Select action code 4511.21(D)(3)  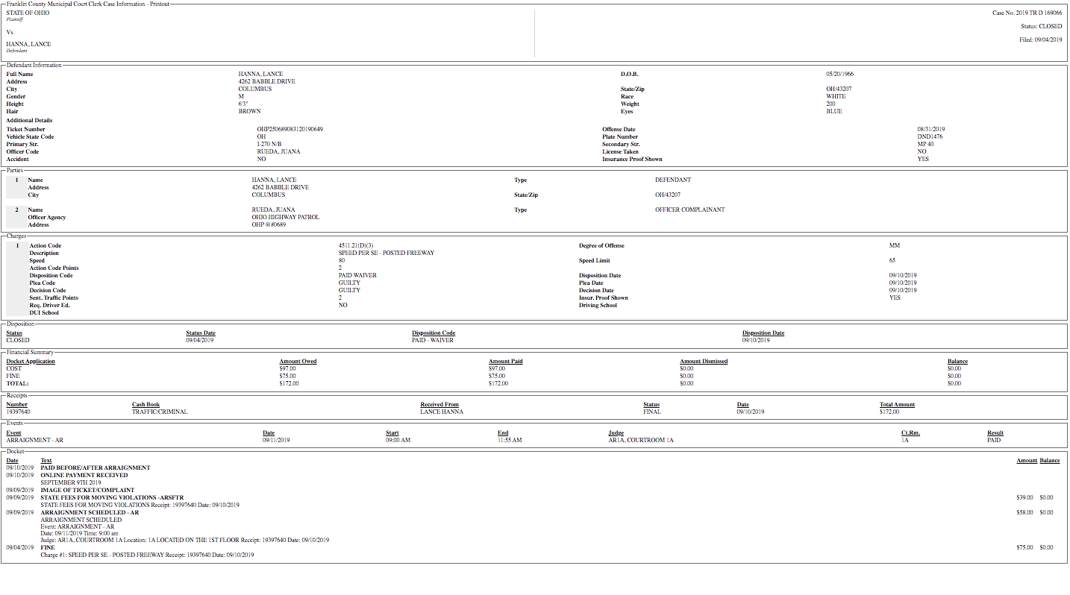click(356, 245)
